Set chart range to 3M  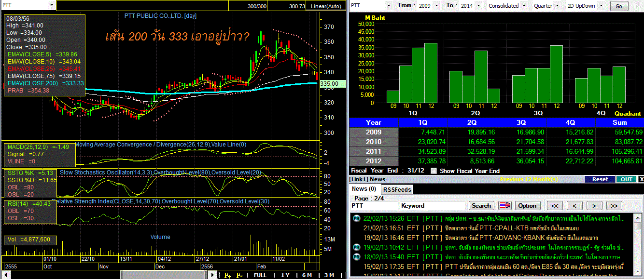point(329,275)
